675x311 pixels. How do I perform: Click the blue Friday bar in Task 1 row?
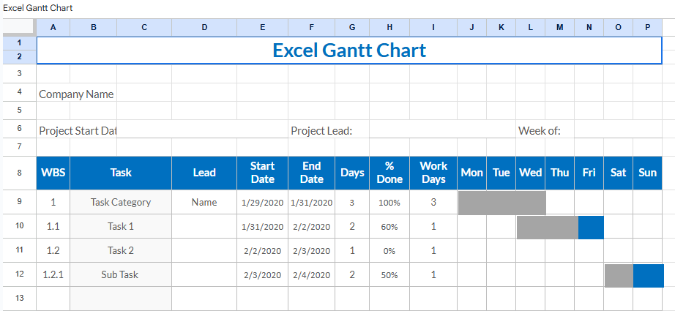pyautogui.click(x=591, y=228)
